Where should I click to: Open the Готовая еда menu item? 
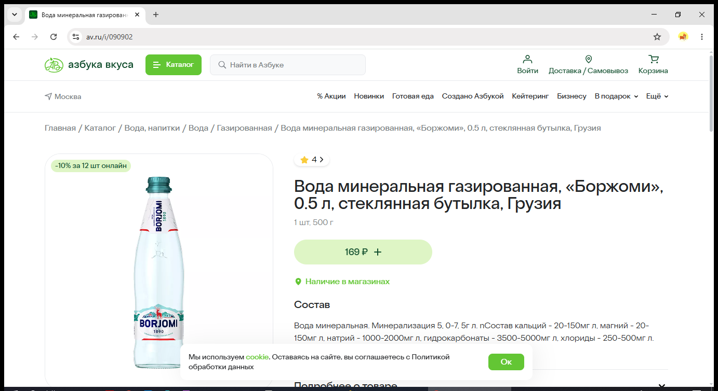coord(413,96)
